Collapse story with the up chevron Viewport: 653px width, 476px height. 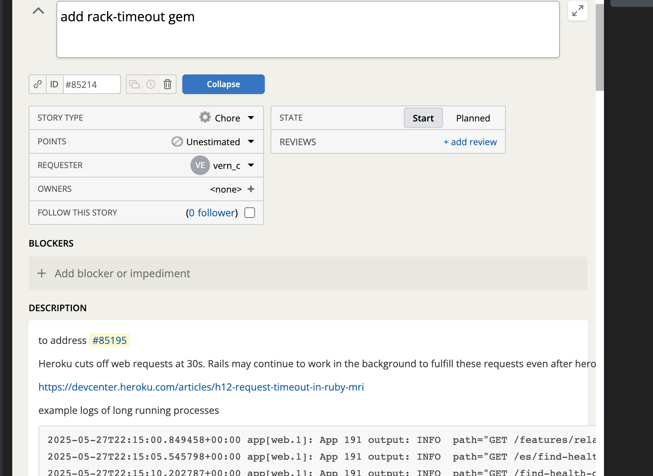coord(38,11)
